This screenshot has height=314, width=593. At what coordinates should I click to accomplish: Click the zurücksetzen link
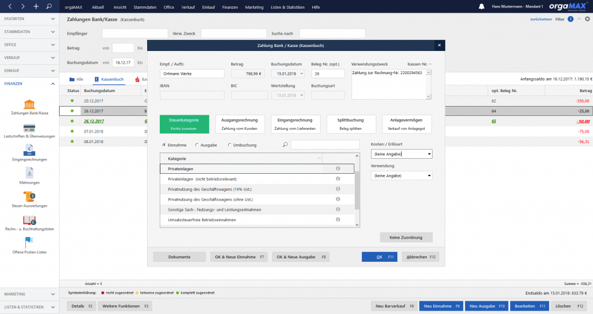tap(541, 19)
